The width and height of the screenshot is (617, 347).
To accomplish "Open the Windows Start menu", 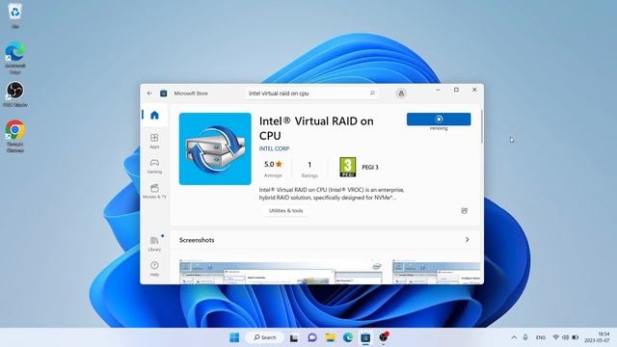I will pyautogui.click(x=234, y=337).
